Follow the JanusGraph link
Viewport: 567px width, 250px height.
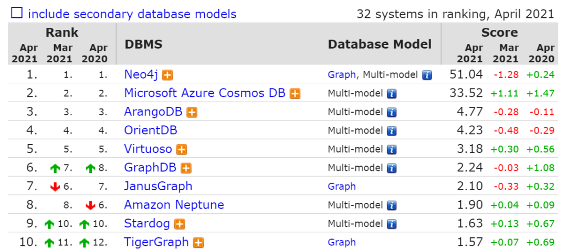click(158, 186)
